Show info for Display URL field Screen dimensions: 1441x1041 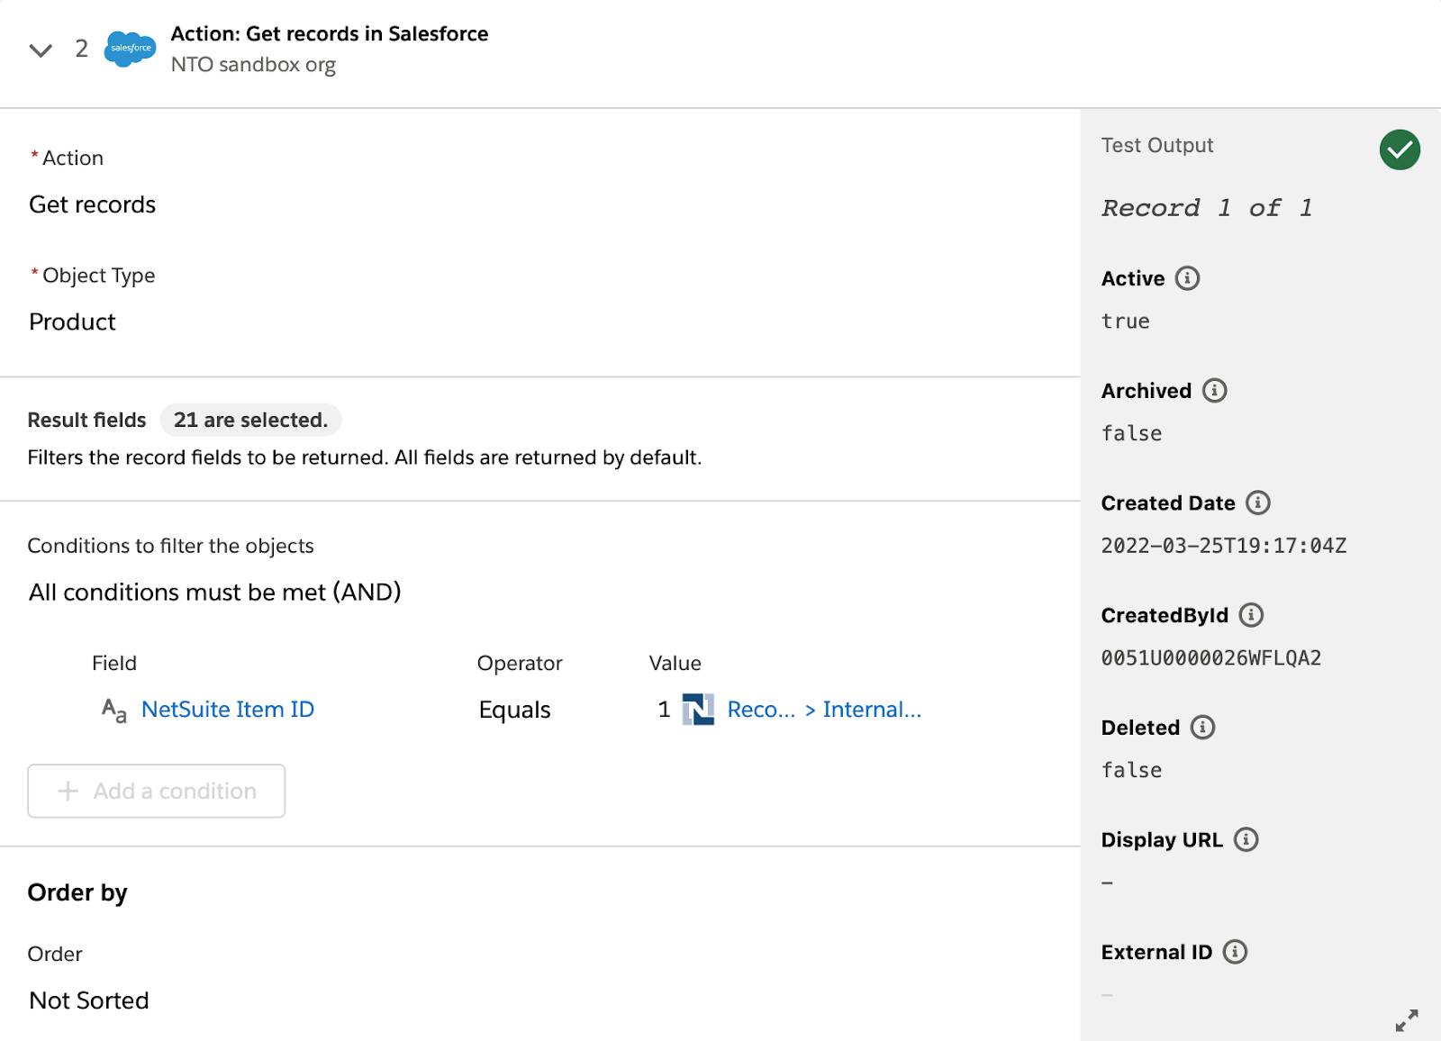1246,840
